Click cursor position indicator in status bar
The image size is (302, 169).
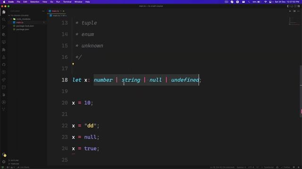pos(222,167)
